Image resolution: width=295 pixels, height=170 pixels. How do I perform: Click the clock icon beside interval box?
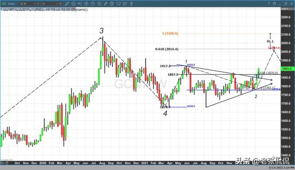60,4
